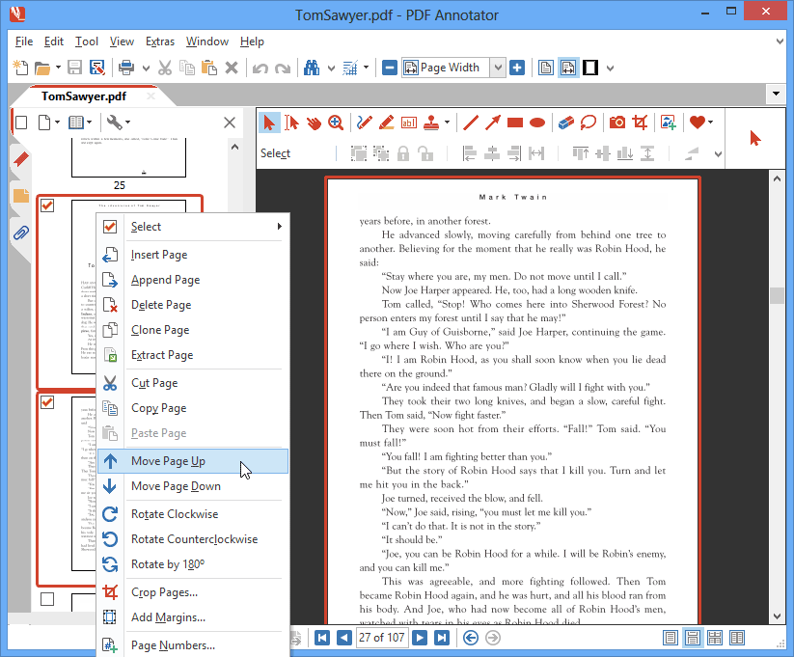794x657 pixels.
Task: Go to first page button
Action: [322, 638]
